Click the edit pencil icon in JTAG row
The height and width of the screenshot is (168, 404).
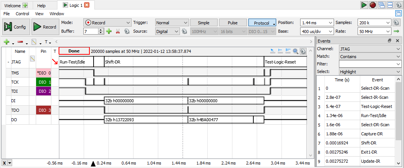(x=32, y=59)
